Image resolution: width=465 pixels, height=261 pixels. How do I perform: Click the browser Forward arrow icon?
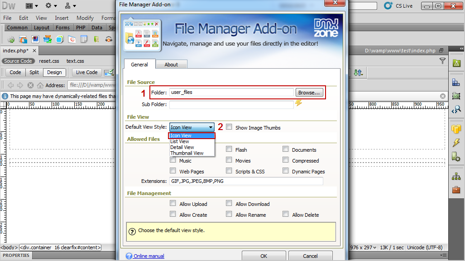(x=20, y=85)
